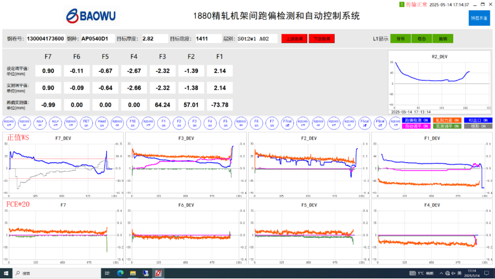Toggle the blue 跑偏检测 ON legend
Viewport: 495px width, 279px height.
click(417, 120)
